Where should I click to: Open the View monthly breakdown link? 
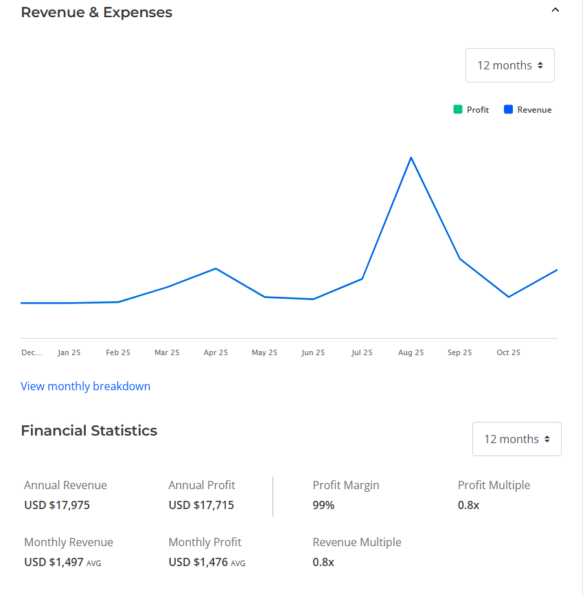(x=85, y=386)
